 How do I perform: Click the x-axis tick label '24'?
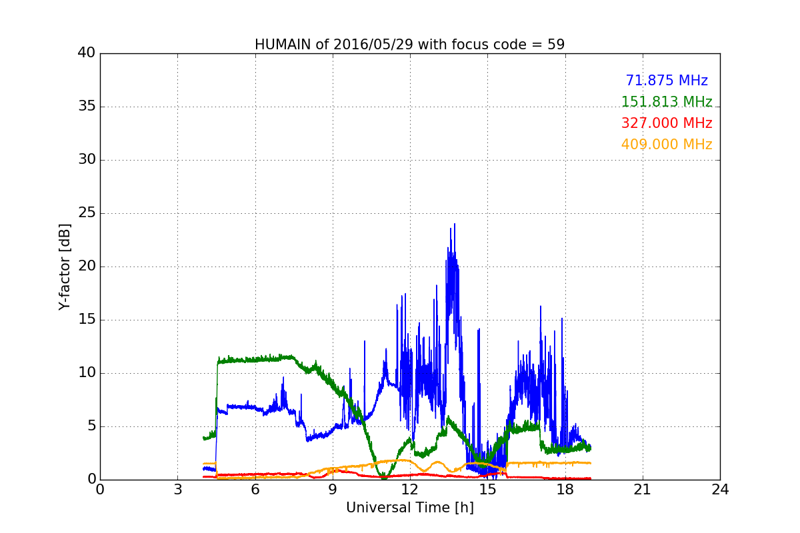coord(720,490)
